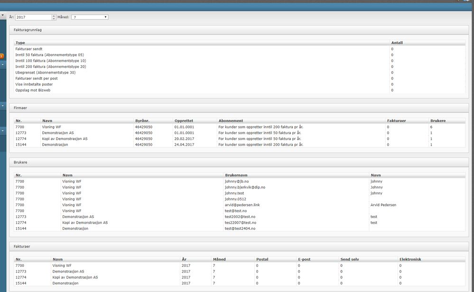Viewport: 474px width, 292px height.
Task: Open the Måned dropdown showing 7
Action: point(90,17)
